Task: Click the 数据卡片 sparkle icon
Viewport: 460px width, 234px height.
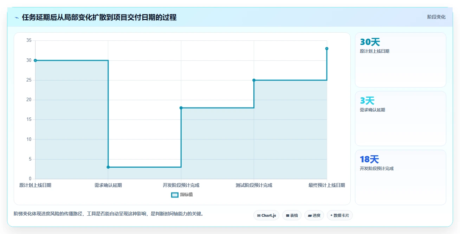Action: (331, 215)
